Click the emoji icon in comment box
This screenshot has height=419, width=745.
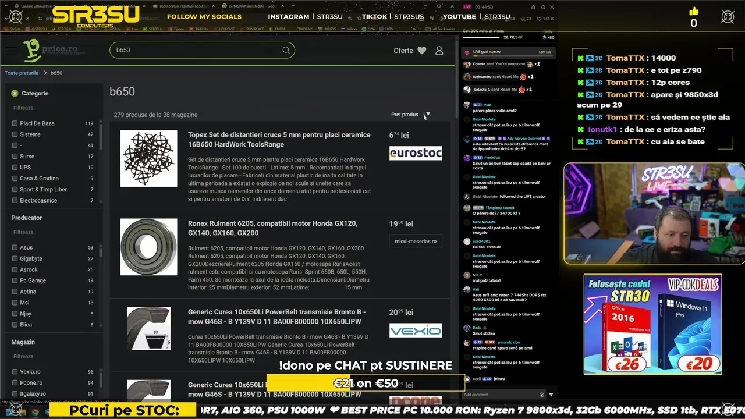[542, 395]
